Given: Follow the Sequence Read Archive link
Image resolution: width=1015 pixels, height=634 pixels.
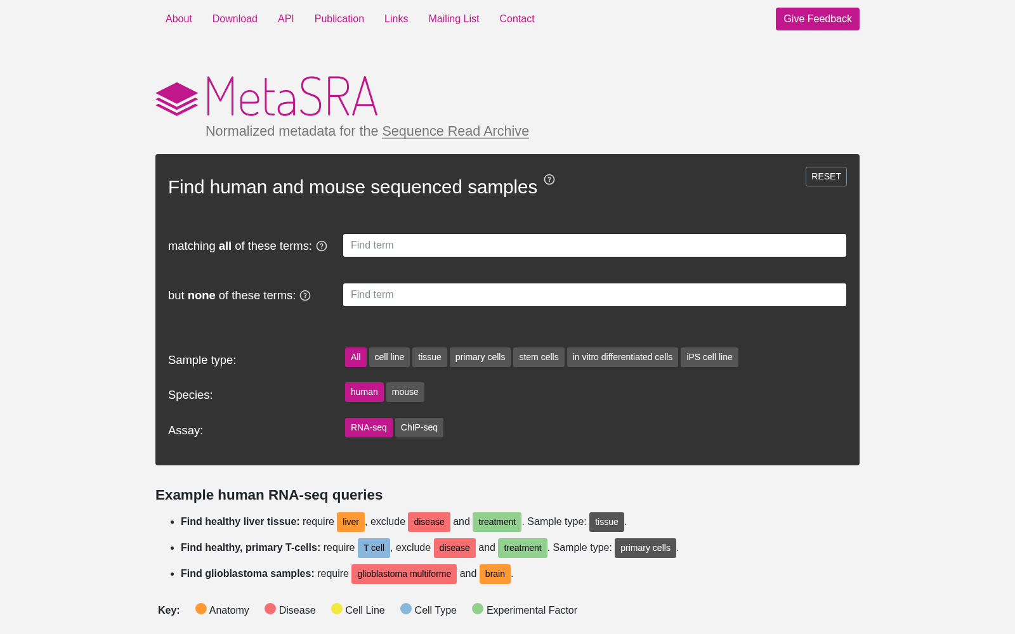Looking at the screenshot, I should click(455, 131).
